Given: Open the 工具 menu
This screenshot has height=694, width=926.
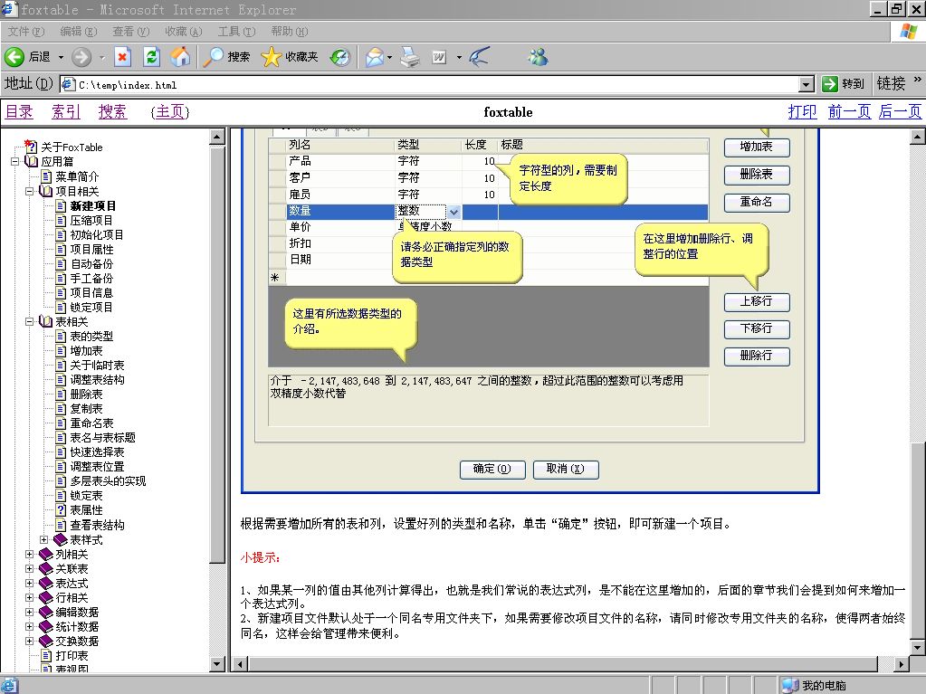Looking at the screenshot, I should 236,32.
